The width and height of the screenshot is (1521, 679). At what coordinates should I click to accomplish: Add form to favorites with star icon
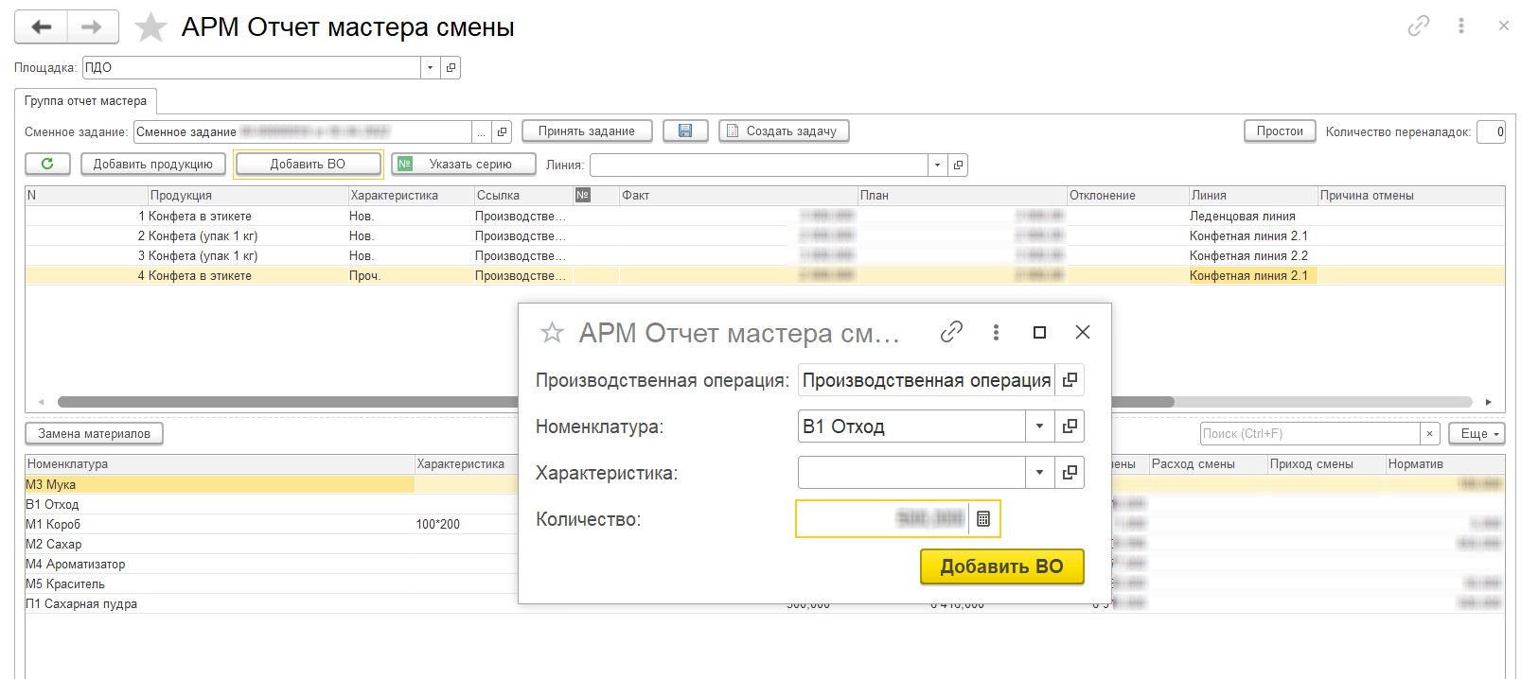pyautogui.click(x=150, y=27)
